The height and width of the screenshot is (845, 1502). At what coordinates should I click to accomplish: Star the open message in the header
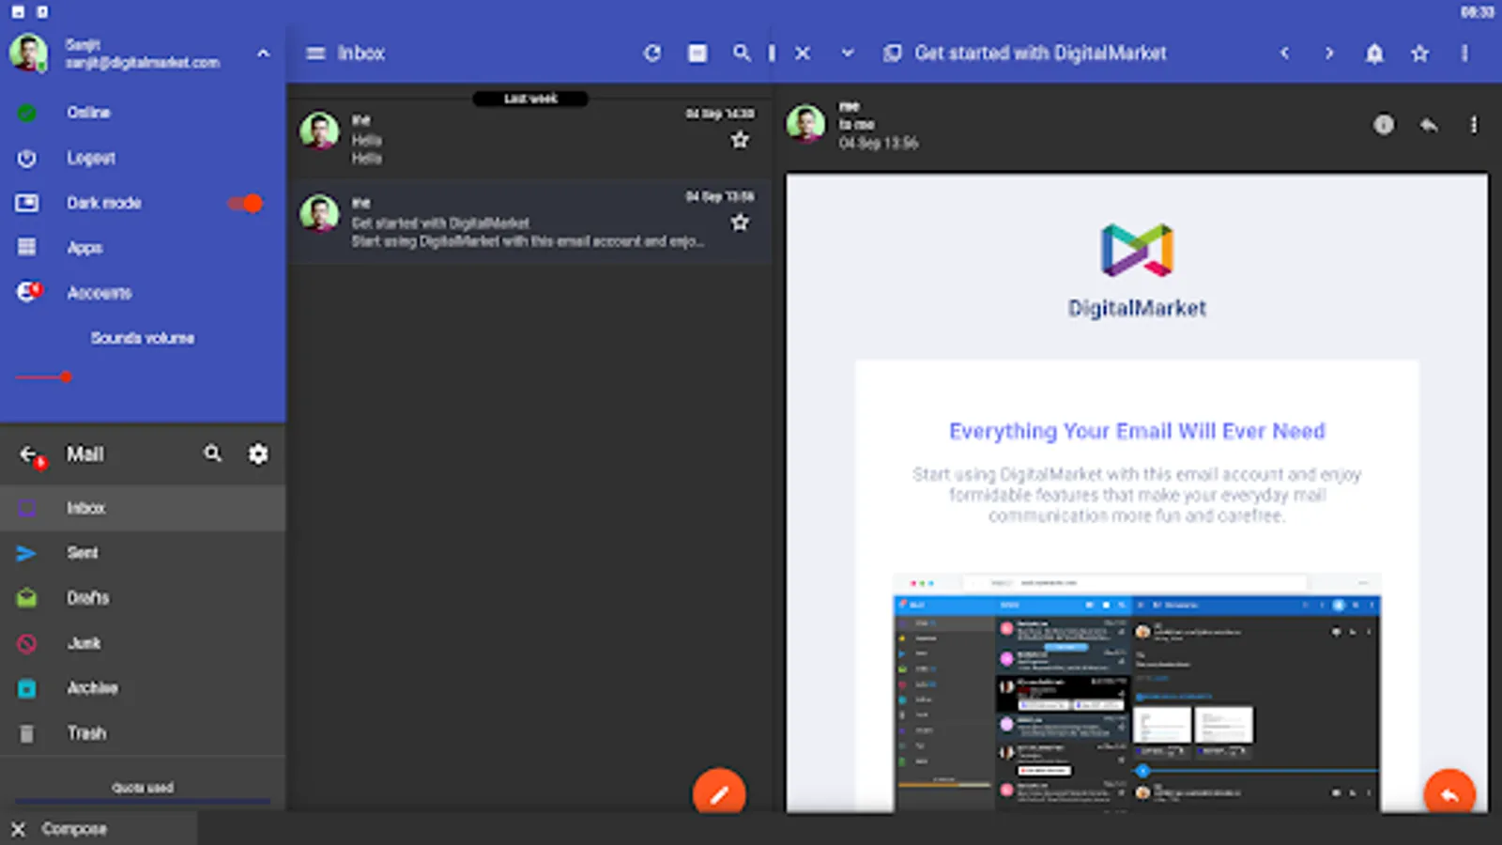1419,54
